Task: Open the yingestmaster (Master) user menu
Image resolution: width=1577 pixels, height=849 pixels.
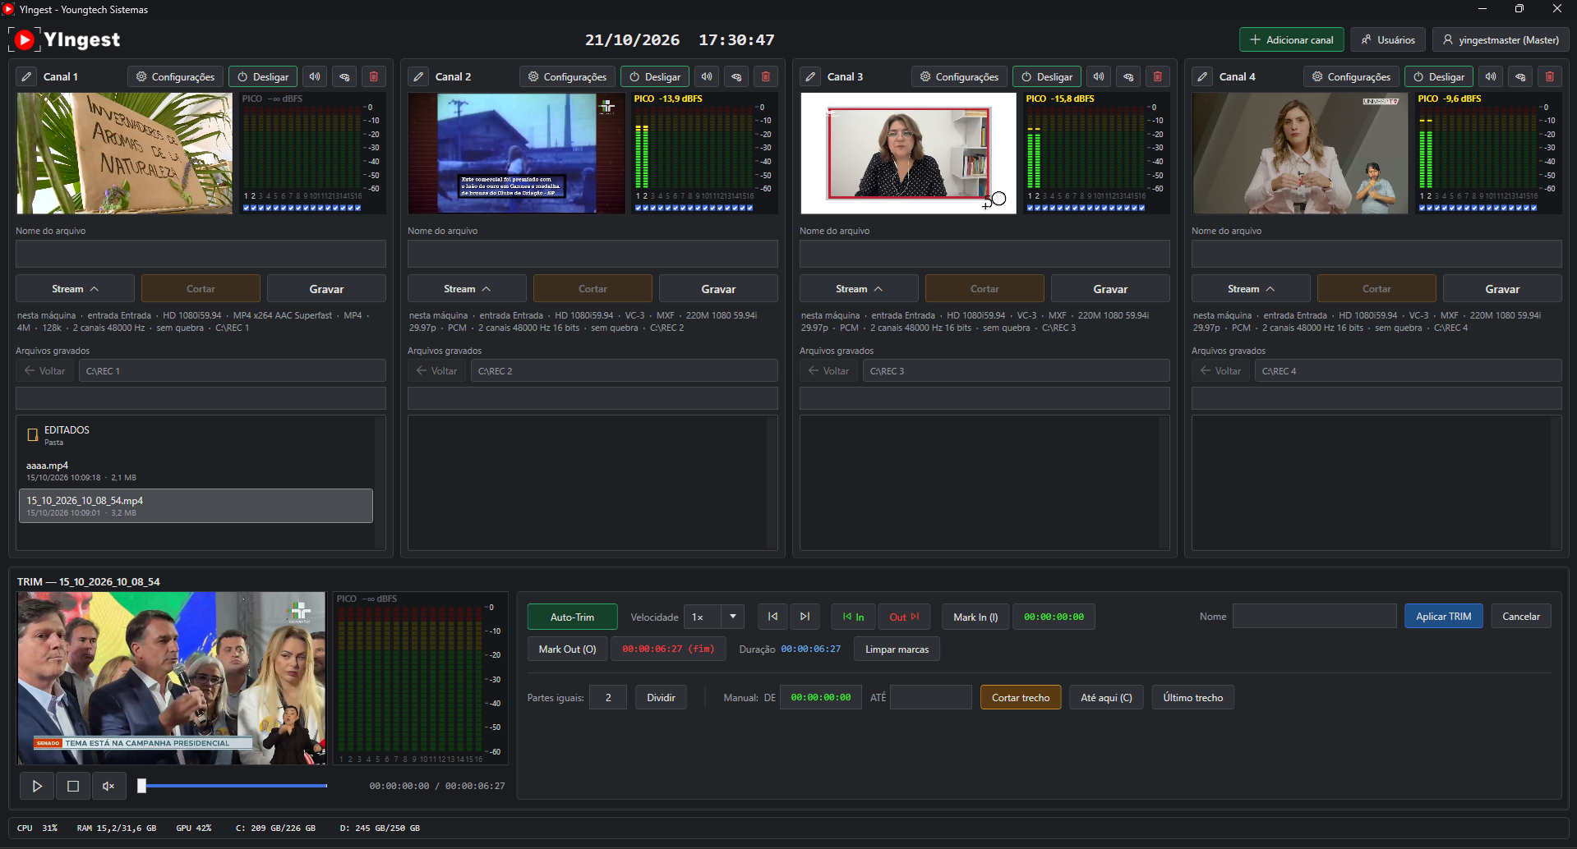Action: (1501, 39)
